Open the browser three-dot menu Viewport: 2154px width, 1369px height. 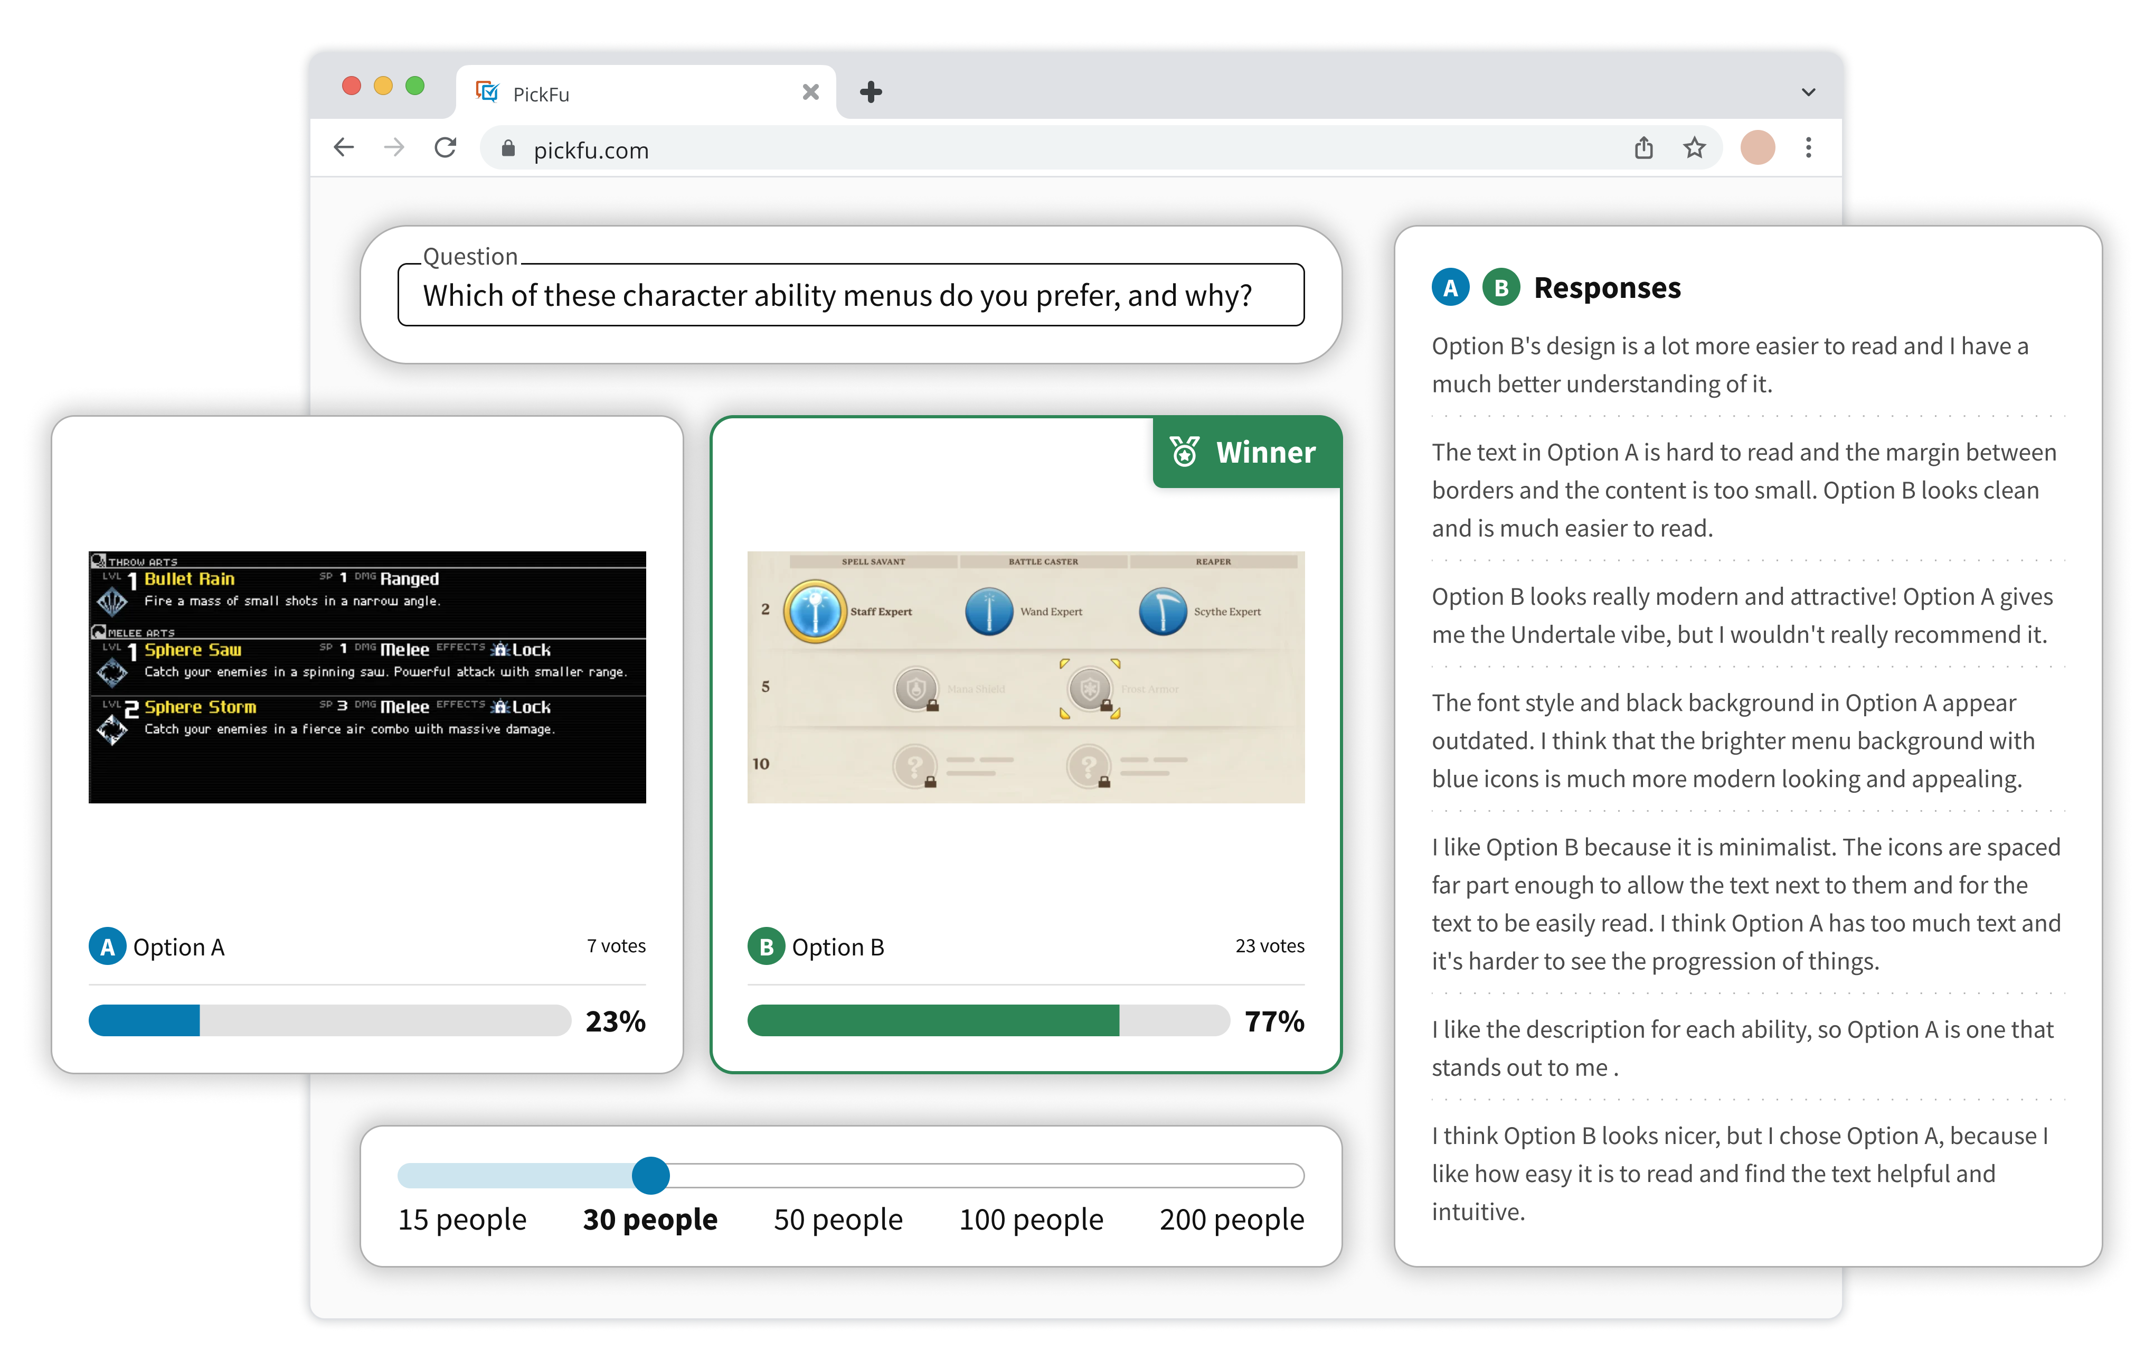tap(1808, 148)
